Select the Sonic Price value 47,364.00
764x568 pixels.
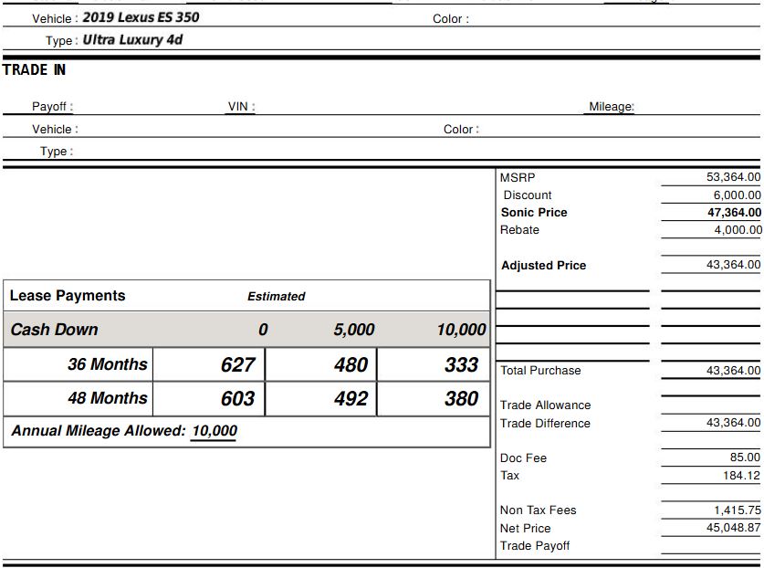pos(734,213)
